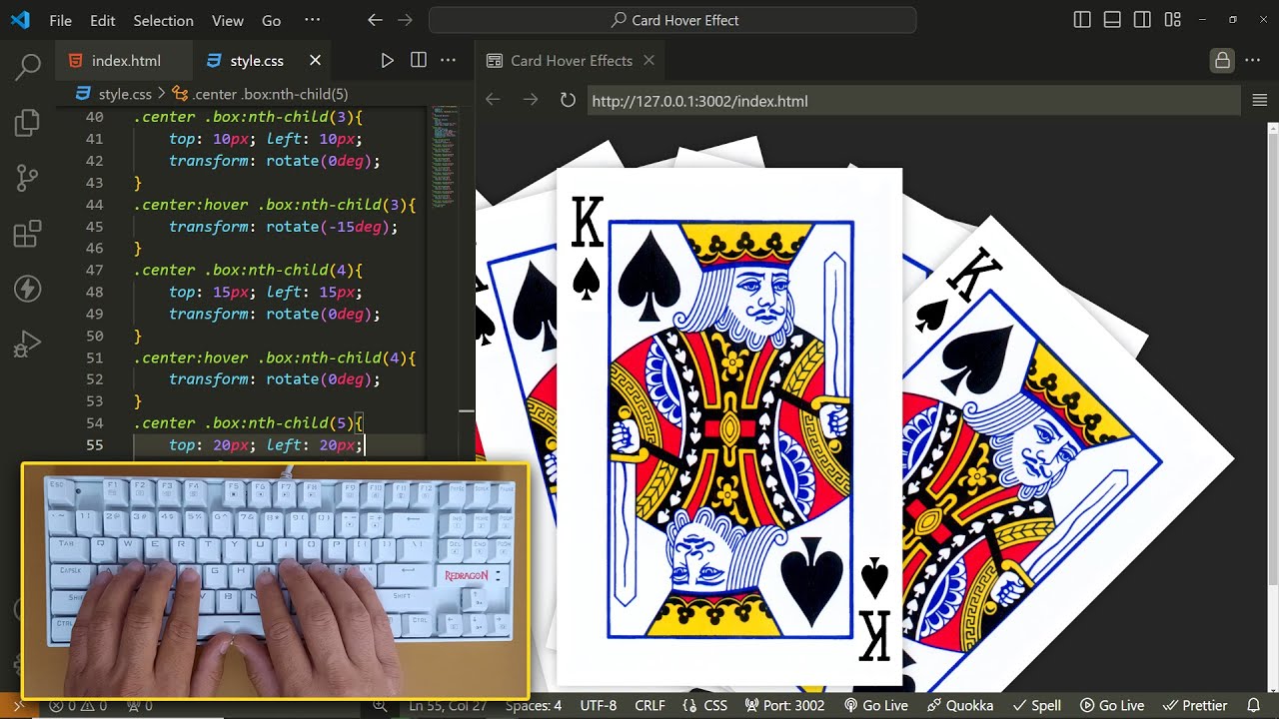1279x719 pixels.
Task: Run the file with the play button
Action: [x=388, y=61]
